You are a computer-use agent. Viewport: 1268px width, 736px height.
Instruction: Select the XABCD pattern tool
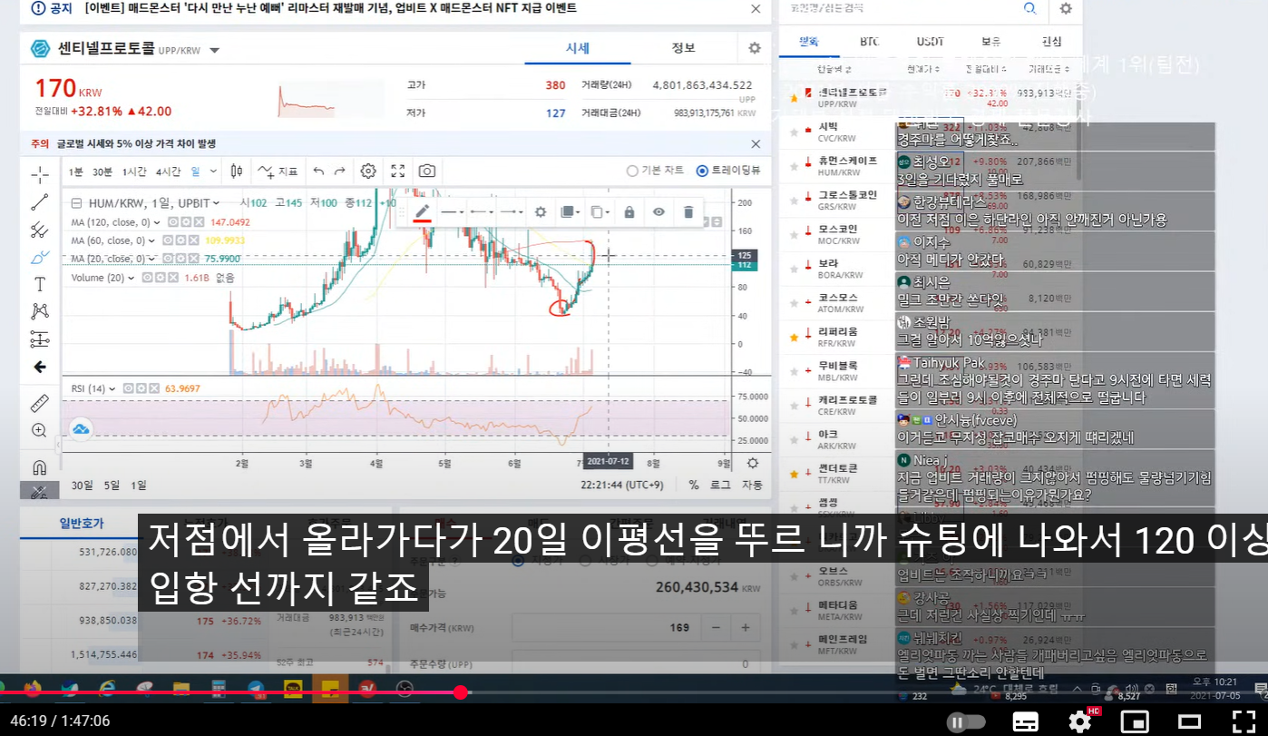[40, 311]
